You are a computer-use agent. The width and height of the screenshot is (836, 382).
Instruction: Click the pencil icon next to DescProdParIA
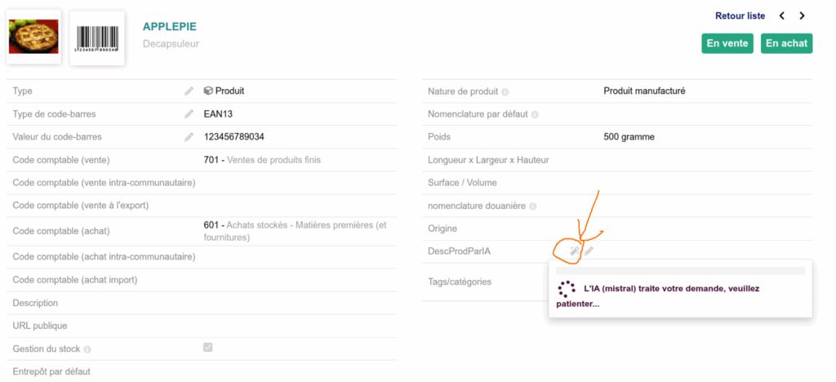(x=589, y=251)
